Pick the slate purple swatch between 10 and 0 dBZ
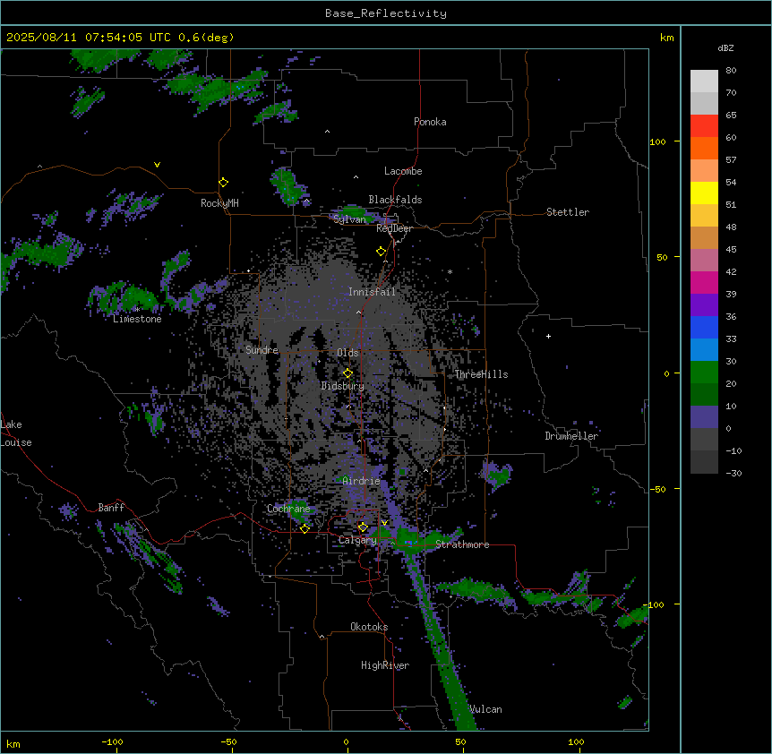The width and height of the screenshot is (772, 754). tap(704, 417)
